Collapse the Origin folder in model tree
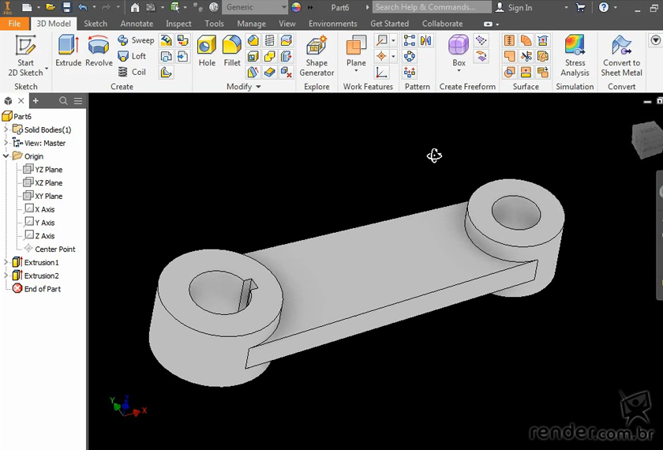 point(6,156)
